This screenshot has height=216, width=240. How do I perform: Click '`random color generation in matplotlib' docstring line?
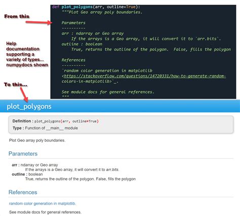coord(107,71)
